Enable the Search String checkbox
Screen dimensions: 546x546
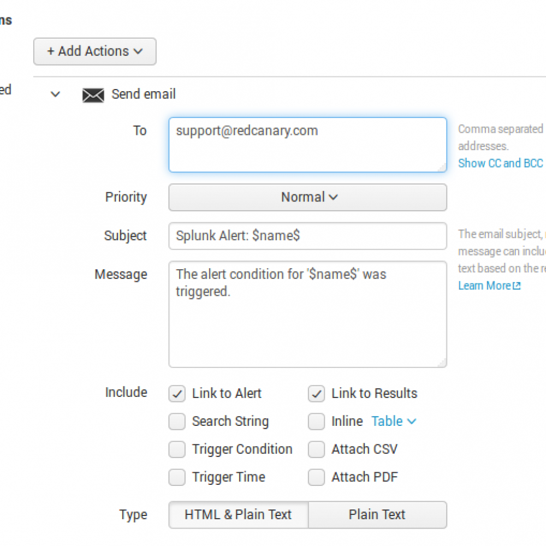pyautogui.click(x=177, y=422)
